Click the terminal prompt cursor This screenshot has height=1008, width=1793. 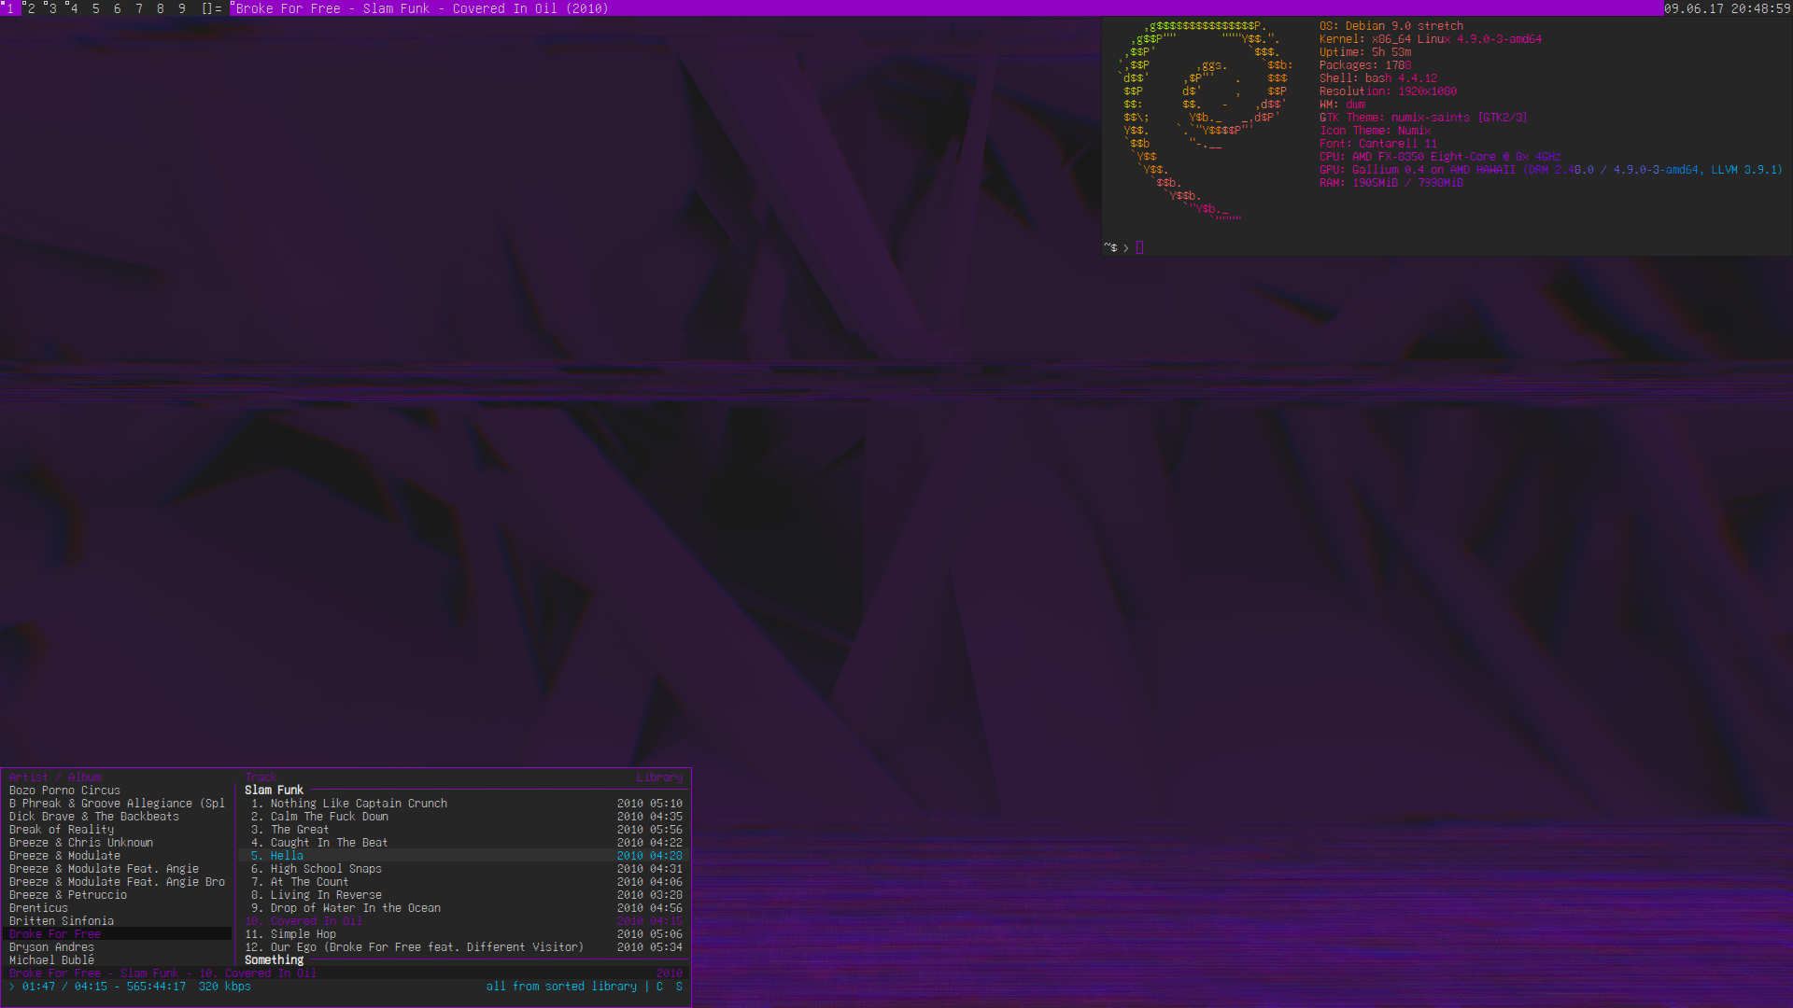(1139, 247)
